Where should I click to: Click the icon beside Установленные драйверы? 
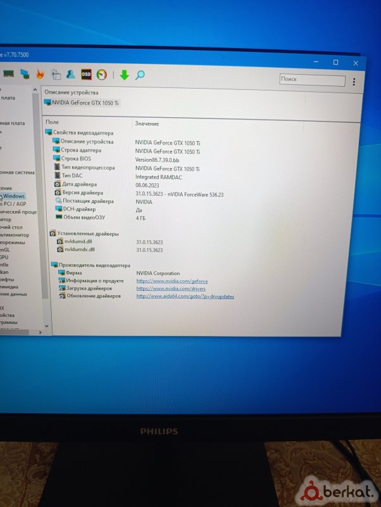click(x=53, y=233)
